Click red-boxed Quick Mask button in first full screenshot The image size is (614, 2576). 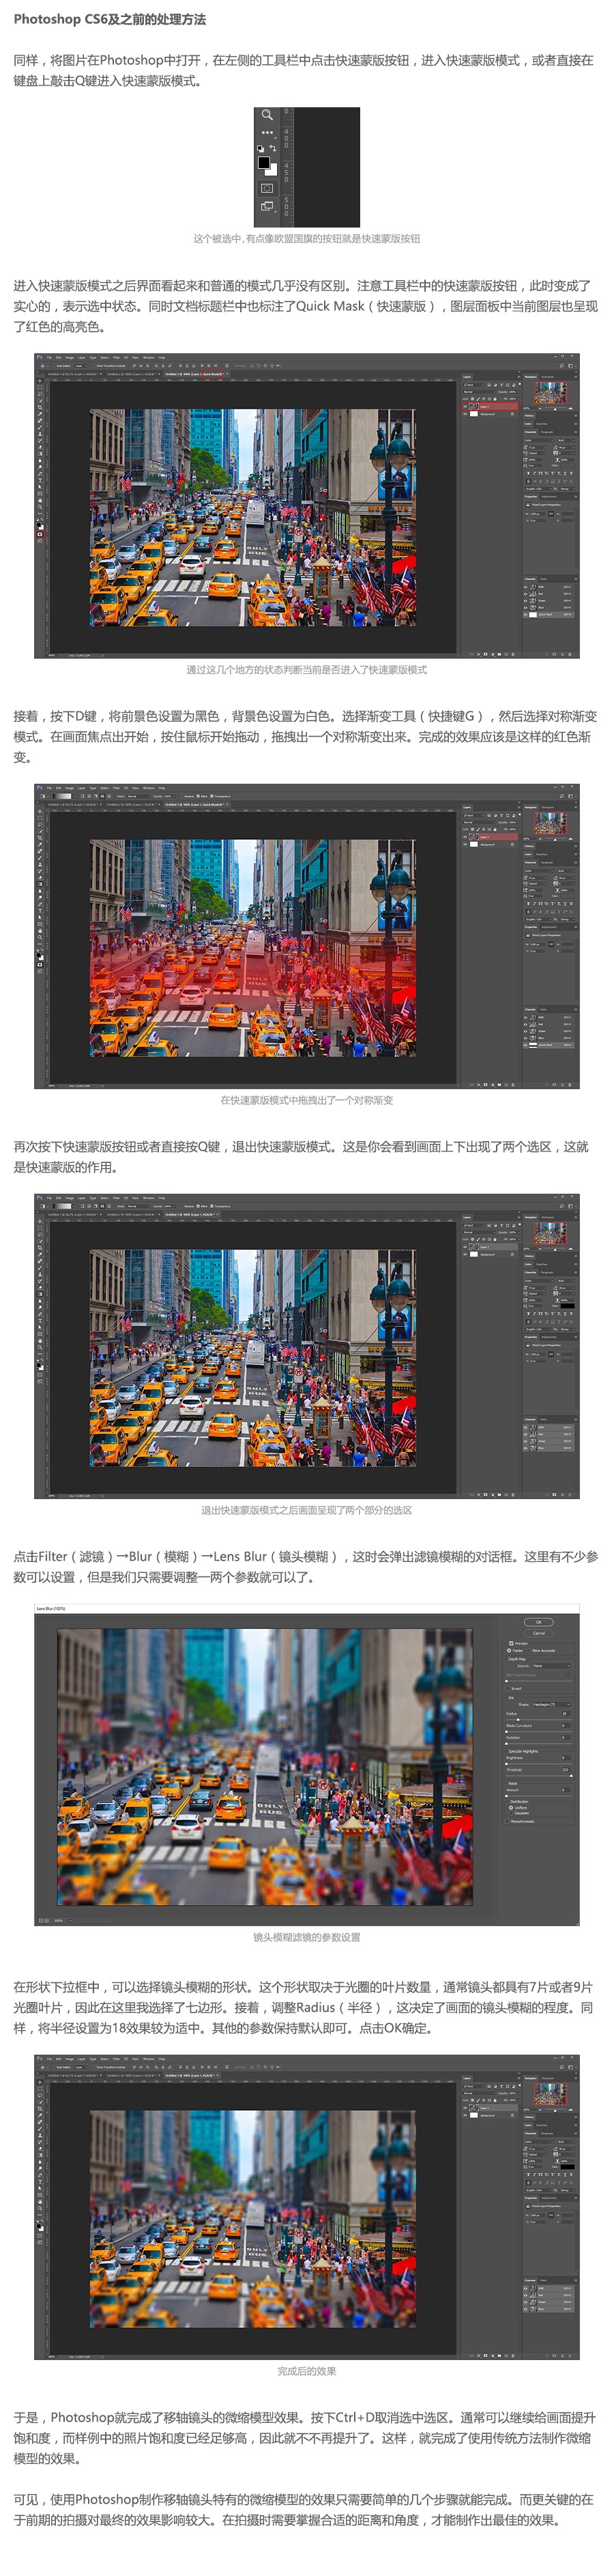point(40,534)
